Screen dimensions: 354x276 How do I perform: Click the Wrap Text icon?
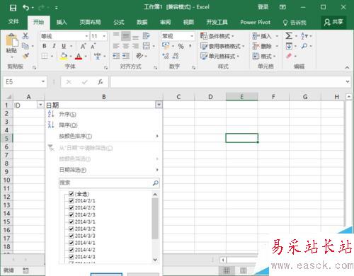point(146,36)
